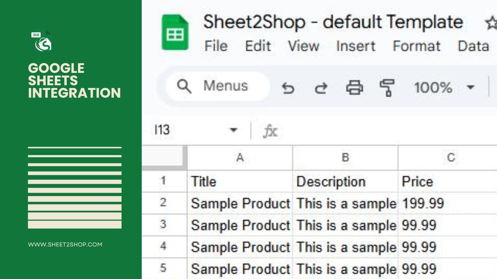Click the Price cell in C1
497x279 pixels.
[x=448, y=181]
